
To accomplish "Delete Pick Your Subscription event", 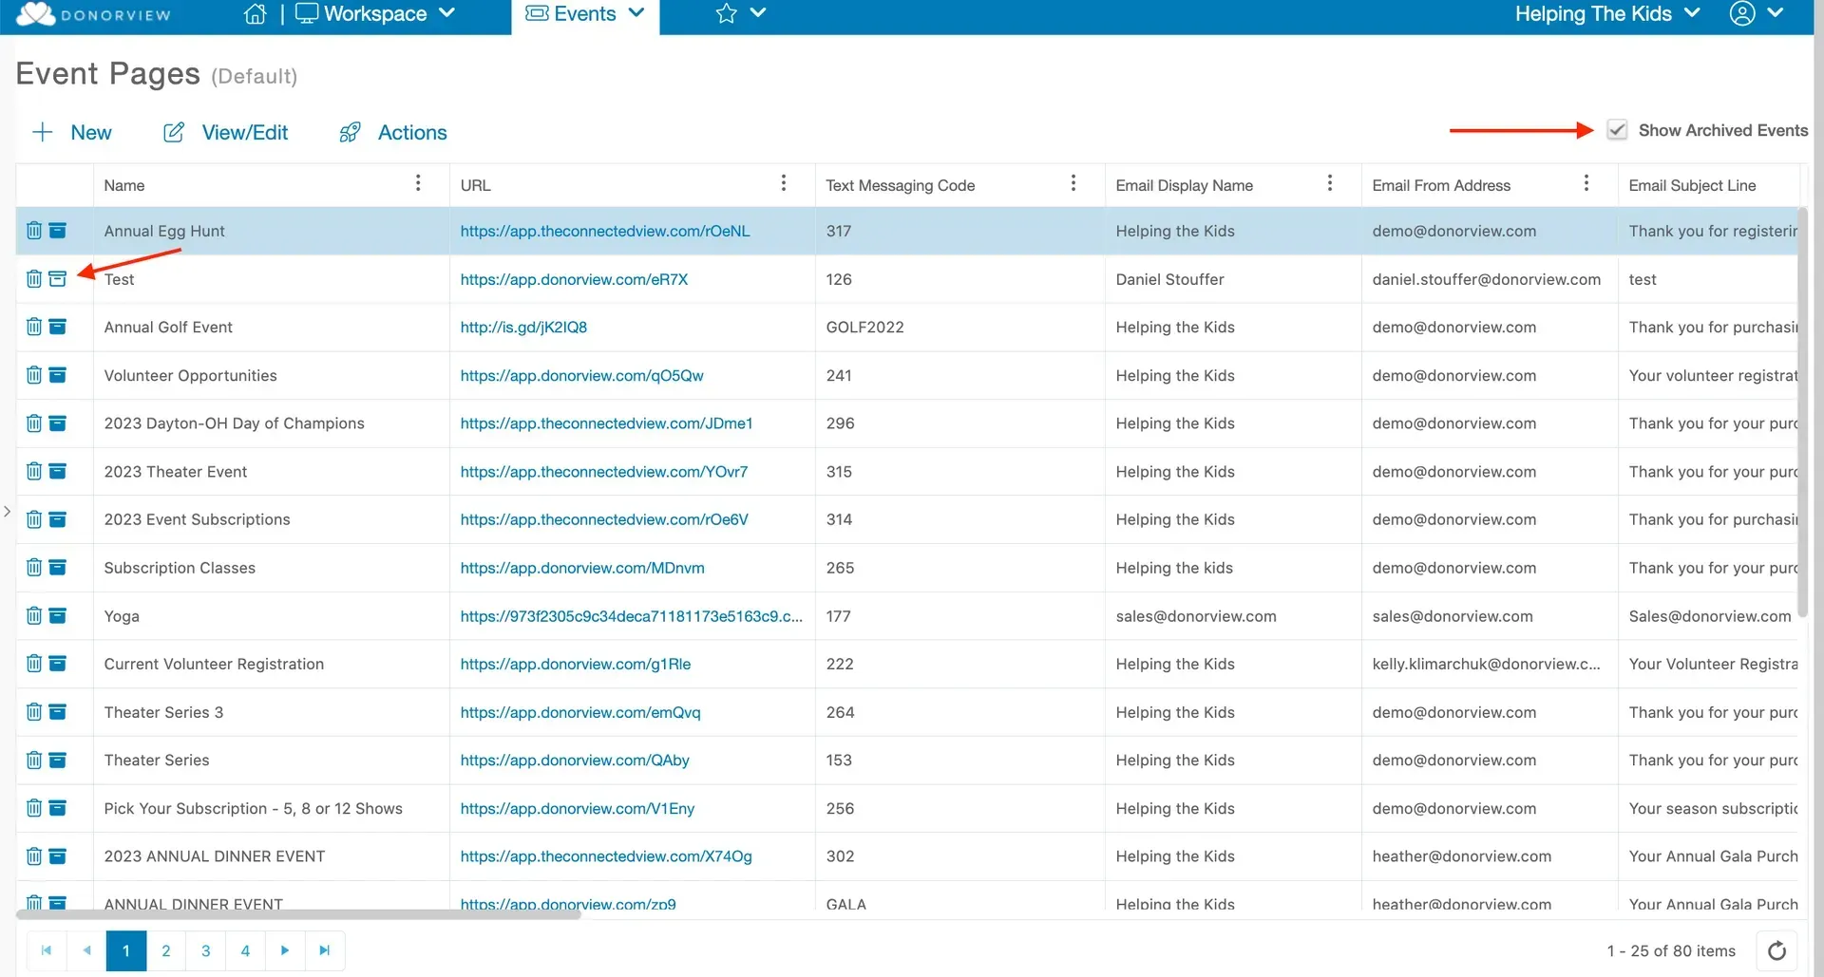I will coord(34,808).
